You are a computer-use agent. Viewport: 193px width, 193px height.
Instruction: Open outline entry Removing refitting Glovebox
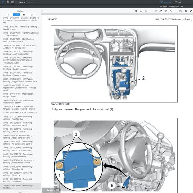[x=18, y=174]
